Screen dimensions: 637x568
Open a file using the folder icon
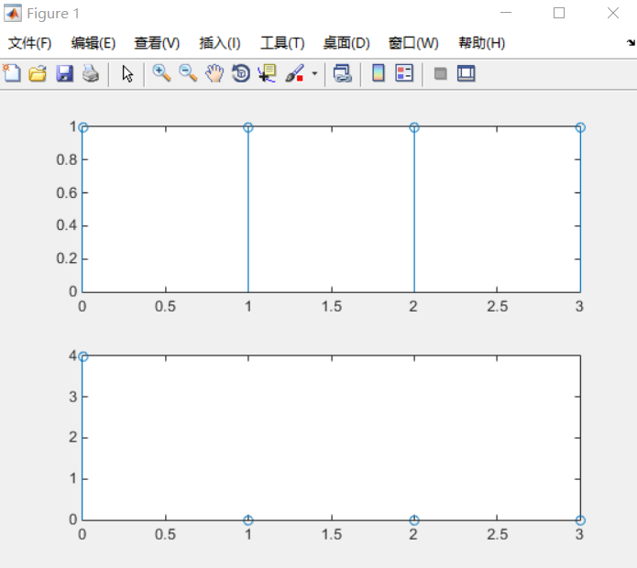click(38, 74)
